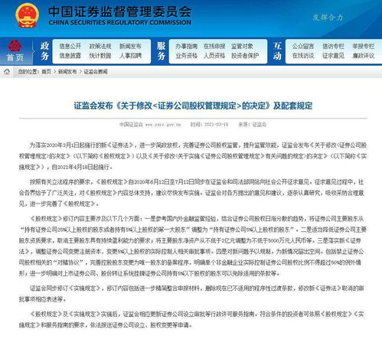Open 新闻发布 nav menu item
Image resolution: width=382 pixels, height=339 pixels.
tap(130, 46)
